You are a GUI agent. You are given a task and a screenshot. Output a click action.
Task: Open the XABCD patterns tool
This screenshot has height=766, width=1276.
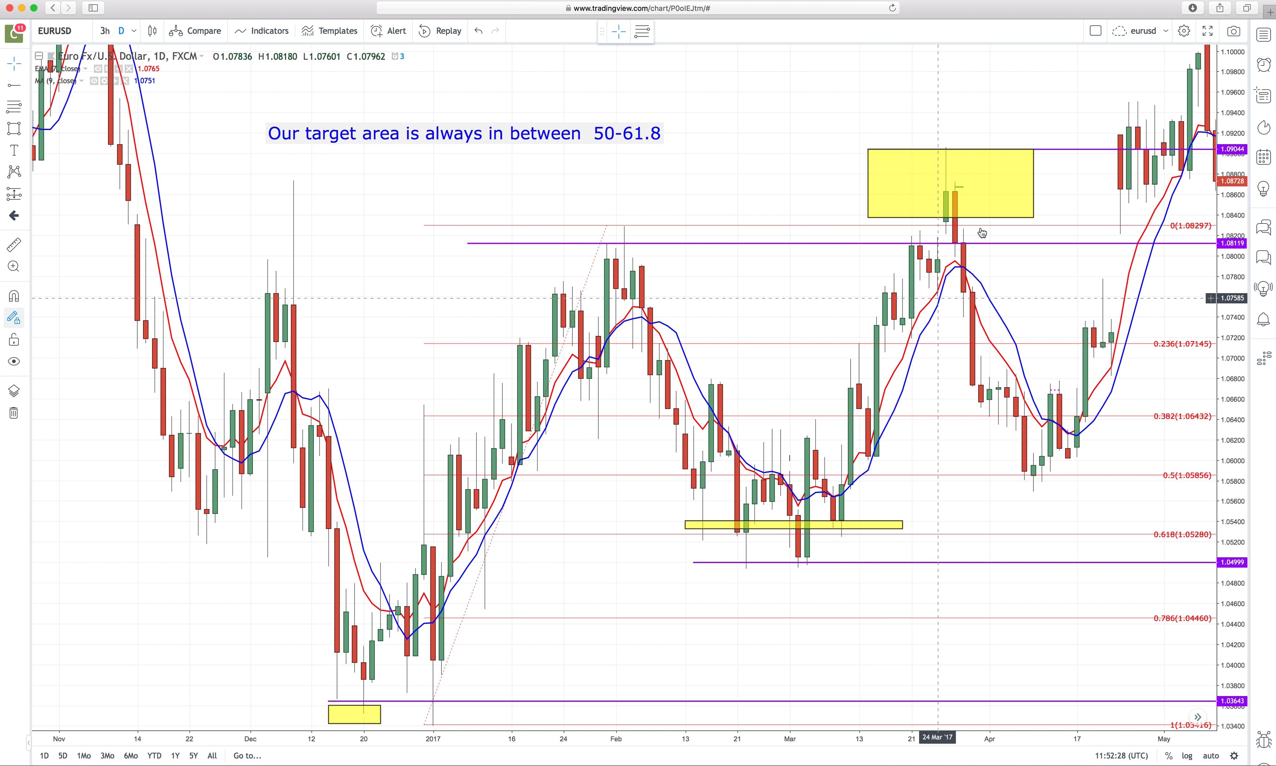coord(14,172)
